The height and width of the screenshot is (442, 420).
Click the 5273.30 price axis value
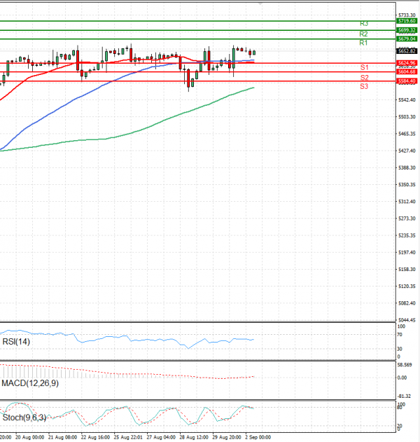click(x=407, y=219)
